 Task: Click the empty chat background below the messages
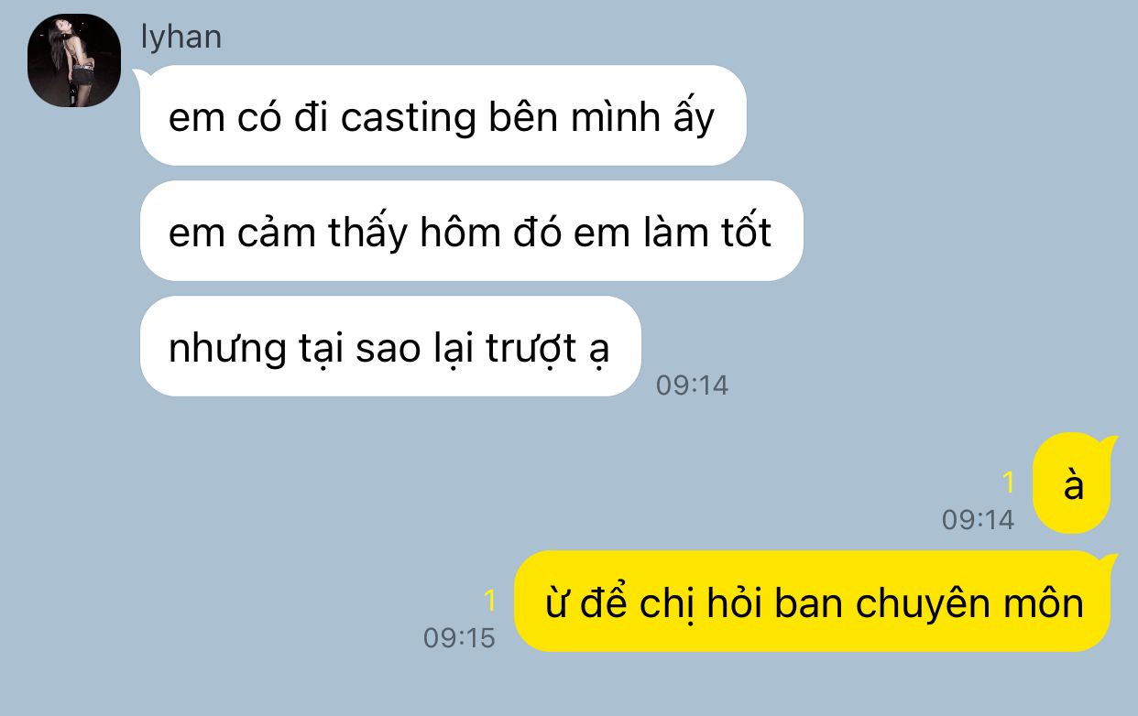568,687
